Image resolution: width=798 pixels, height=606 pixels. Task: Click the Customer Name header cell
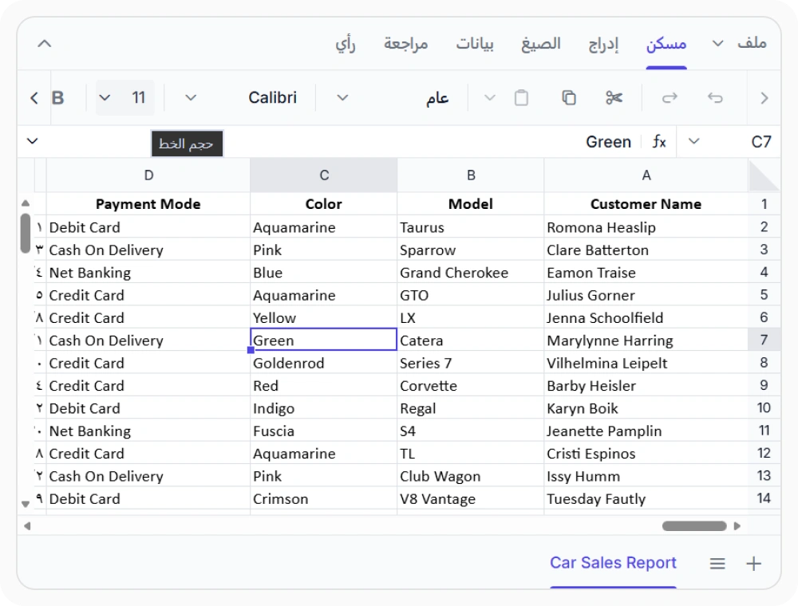(646, 204)
